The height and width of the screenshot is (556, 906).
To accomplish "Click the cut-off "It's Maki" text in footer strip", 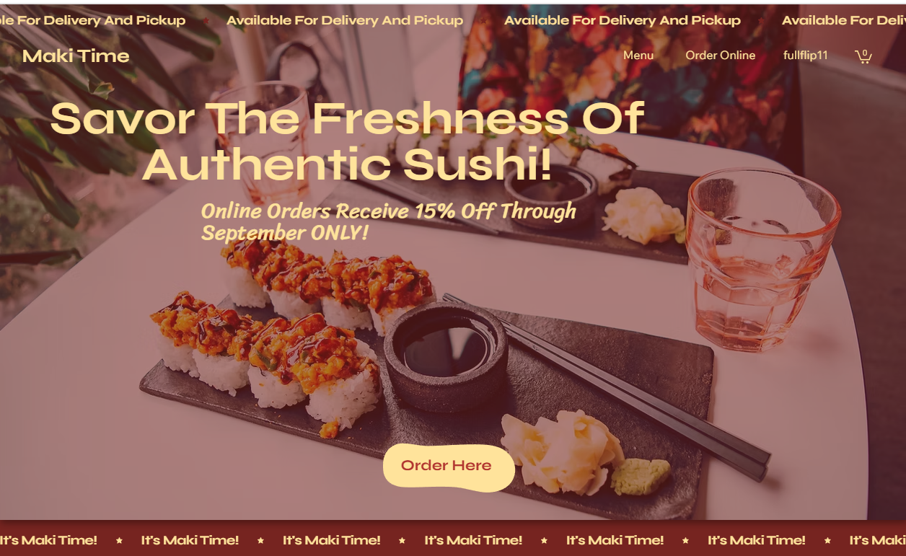I will (x=877, y=539).
